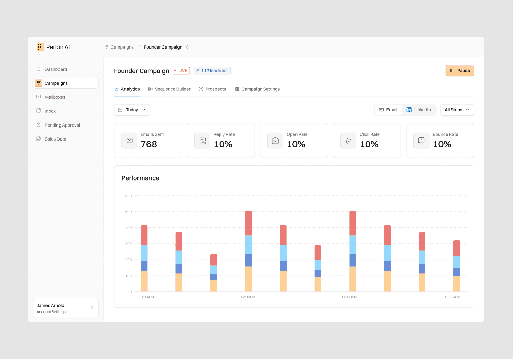This screenshot has height=359, width=513.
Task: Enable the Email channel filter
Action: point(388,109)
